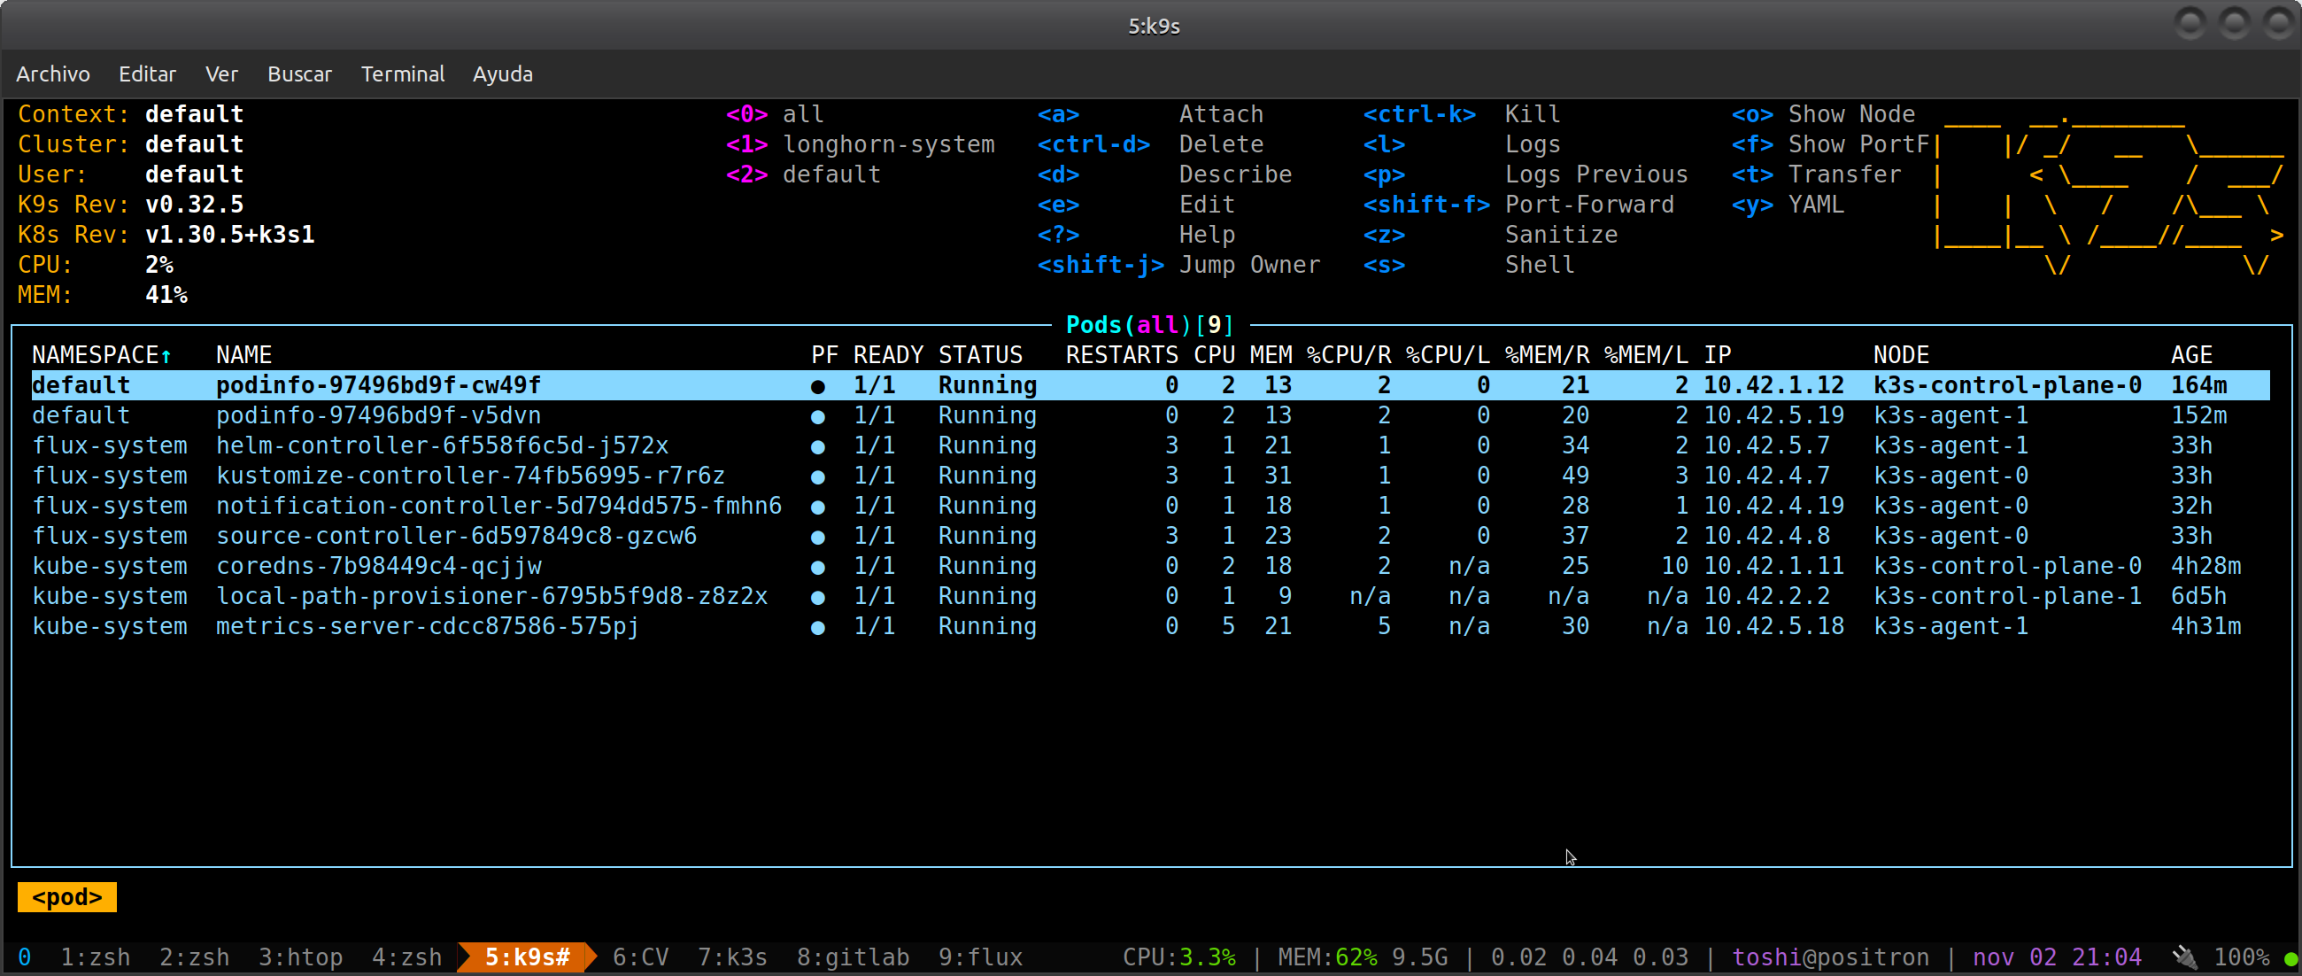Click the sort arrow next to NAMESPACE header
The image size is (2302, 976).
click(166, 356)
